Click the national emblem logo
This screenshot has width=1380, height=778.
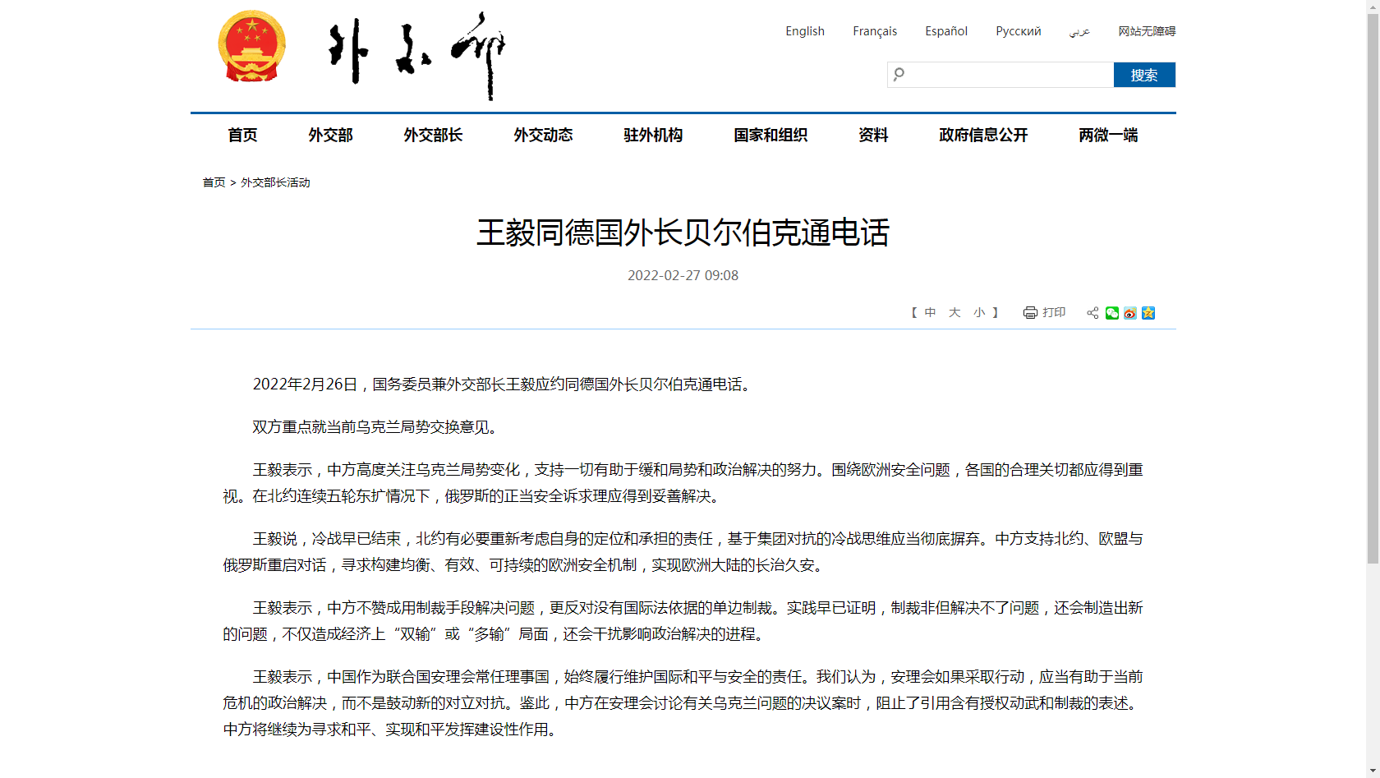(251, 47)
